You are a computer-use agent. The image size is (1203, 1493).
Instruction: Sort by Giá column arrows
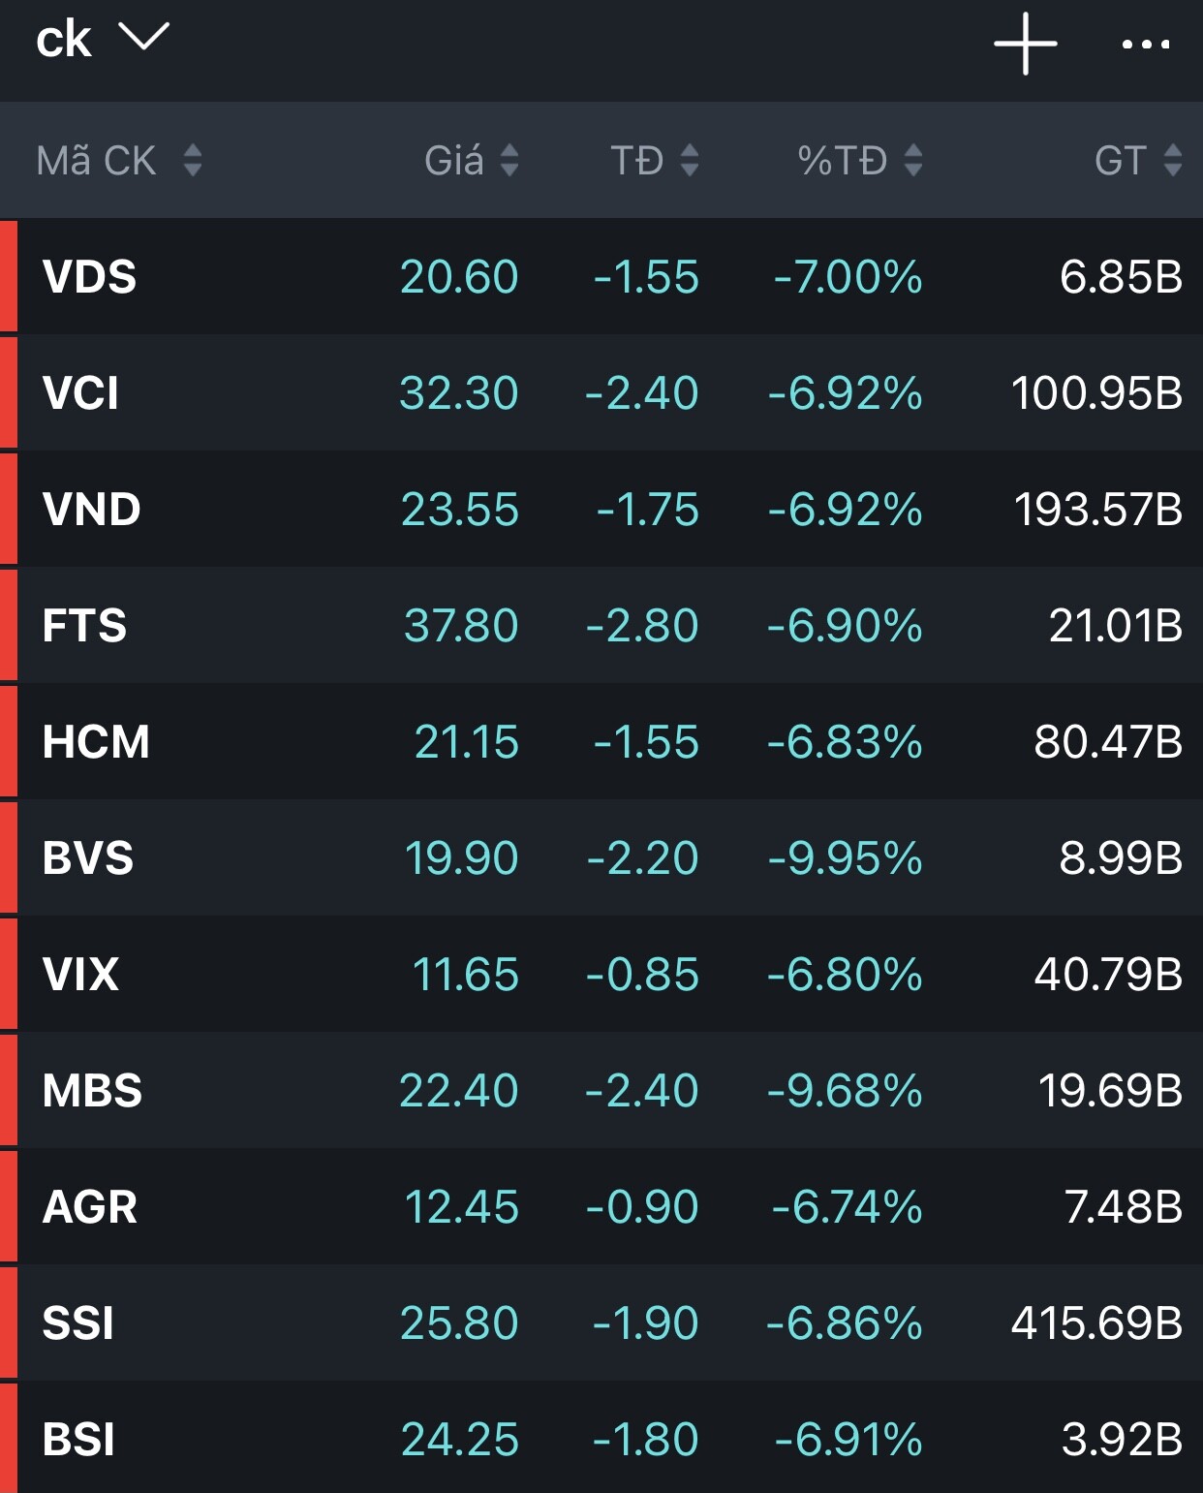(509, 160)
